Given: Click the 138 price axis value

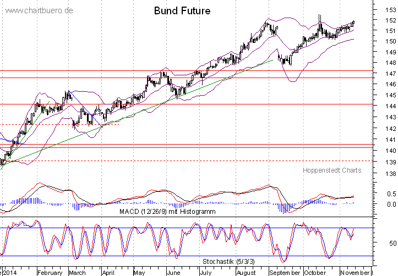Looking at the screenshot, I should (391, 174).
